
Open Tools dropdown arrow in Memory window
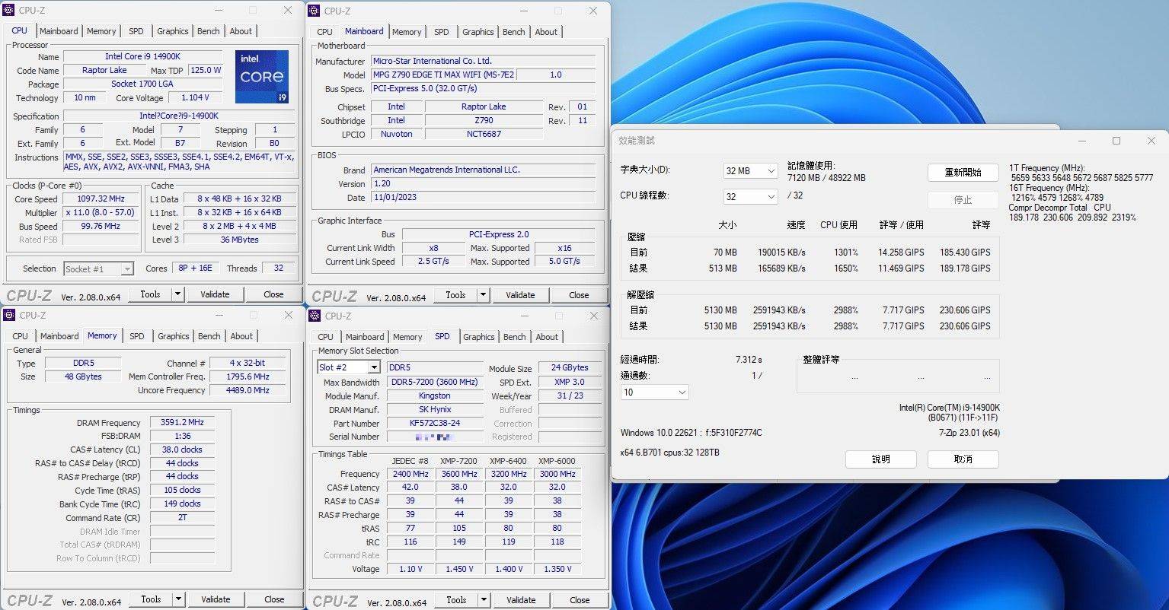pos(178,599)
